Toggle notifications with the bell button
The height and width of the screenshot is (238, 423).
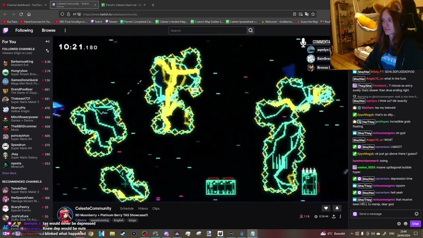[x=337, y=208]
